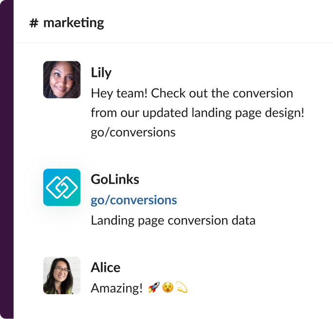
Task: Click empty header area right of marketing
Action: tap(219, 23)
